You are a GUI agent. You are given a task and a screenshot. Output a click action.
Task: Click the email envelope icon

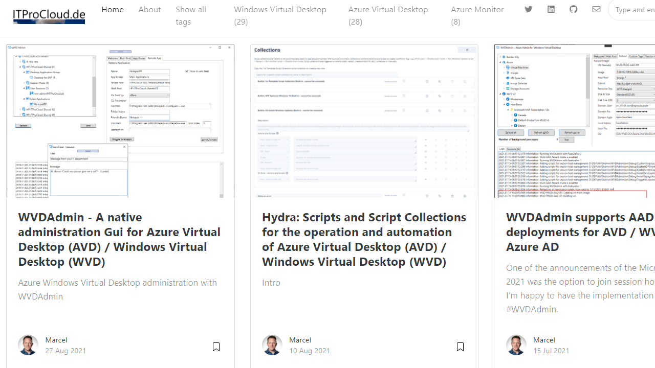pos(596,9)
